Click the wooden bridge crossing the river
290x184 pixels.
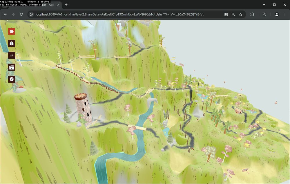[137, 127]
